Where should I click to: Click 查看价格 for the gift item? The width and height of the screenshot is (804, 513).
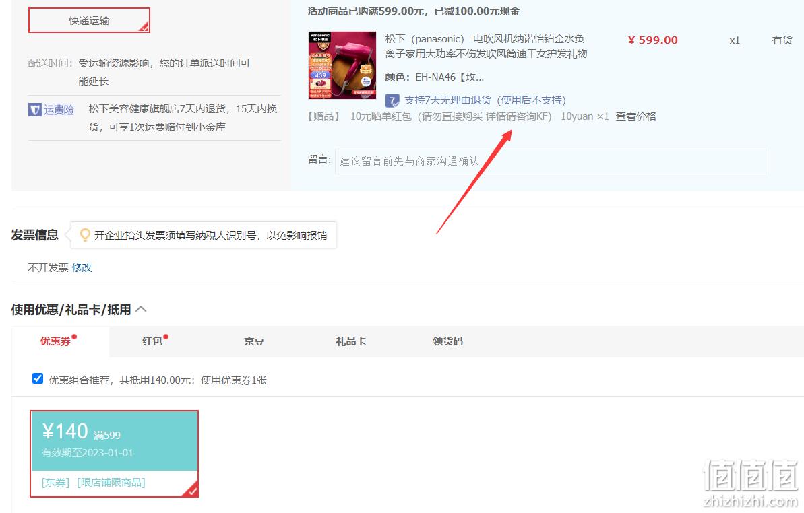(636, 116)
